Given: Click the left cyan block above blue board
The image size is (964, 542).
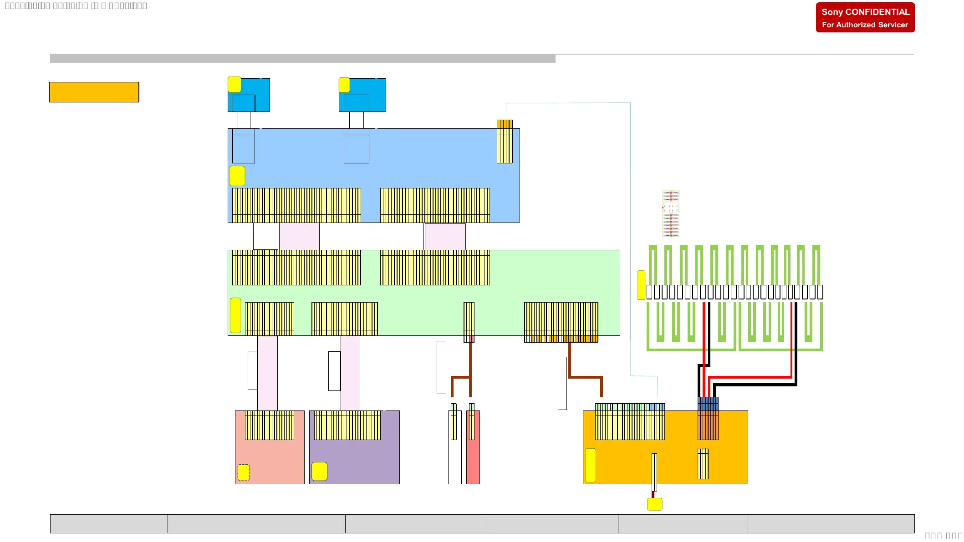Looking at the screenshot, I should [260, 89].
